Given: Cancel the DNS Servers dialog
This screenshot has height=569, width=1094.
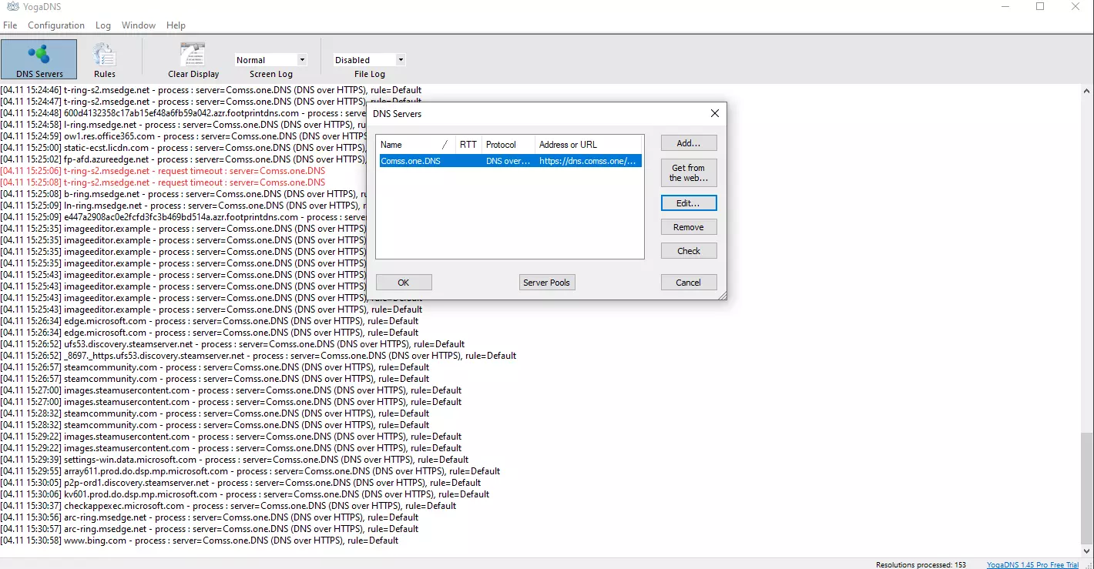Looking at the screenshot, I should (689, 283).
